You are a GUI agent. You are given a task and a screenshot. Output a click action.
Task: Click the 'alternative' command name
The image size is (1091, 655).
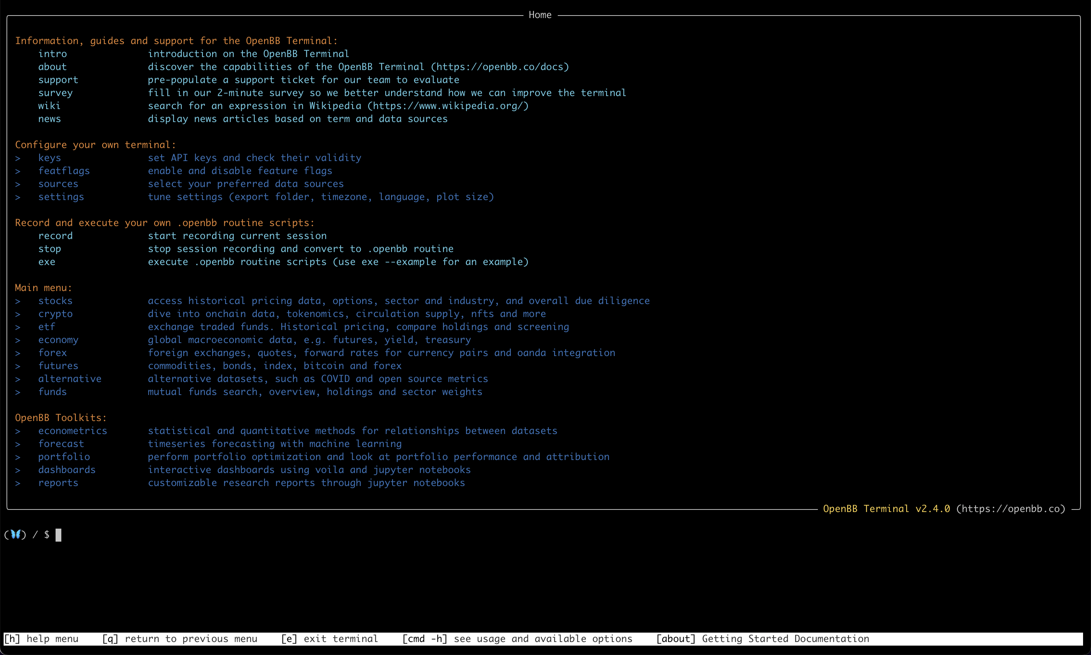(70, 379)
